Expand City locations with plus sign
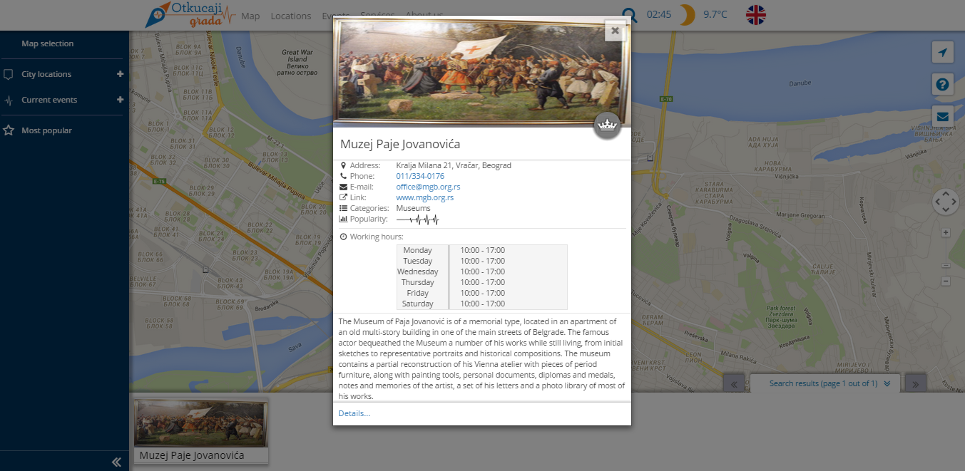This screenshot has width=965, height=471. (x=120, y=73)
